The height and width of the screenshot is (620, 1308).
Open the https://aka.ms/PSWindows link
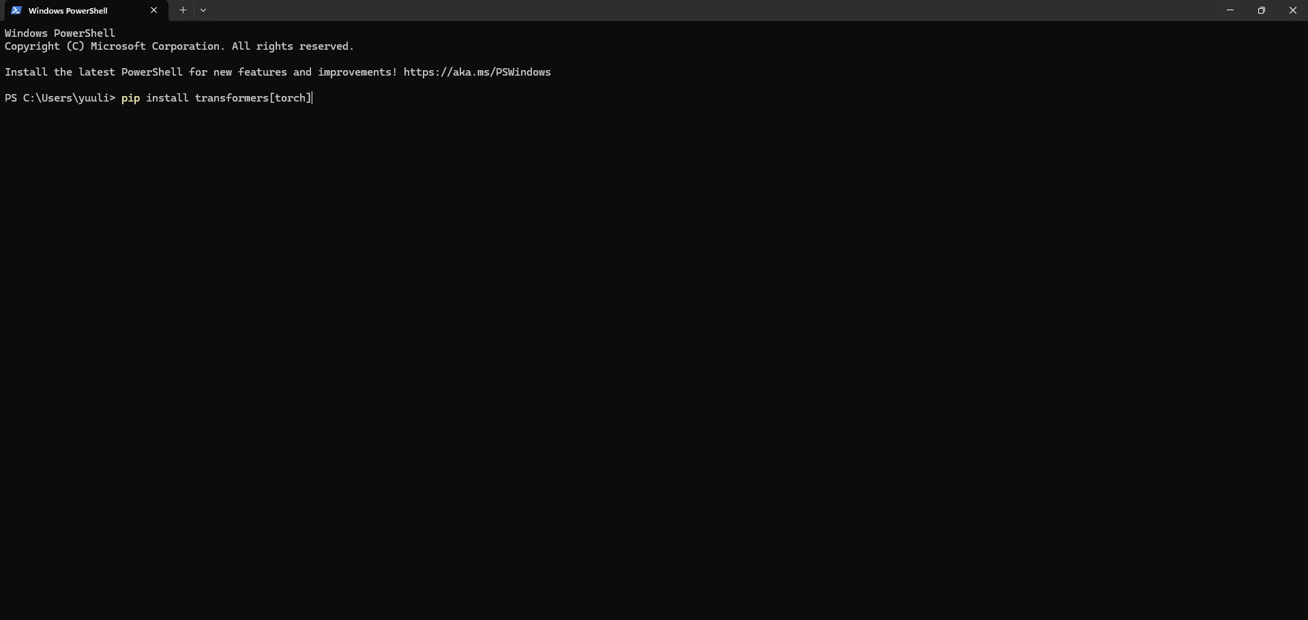click(477, 72)
